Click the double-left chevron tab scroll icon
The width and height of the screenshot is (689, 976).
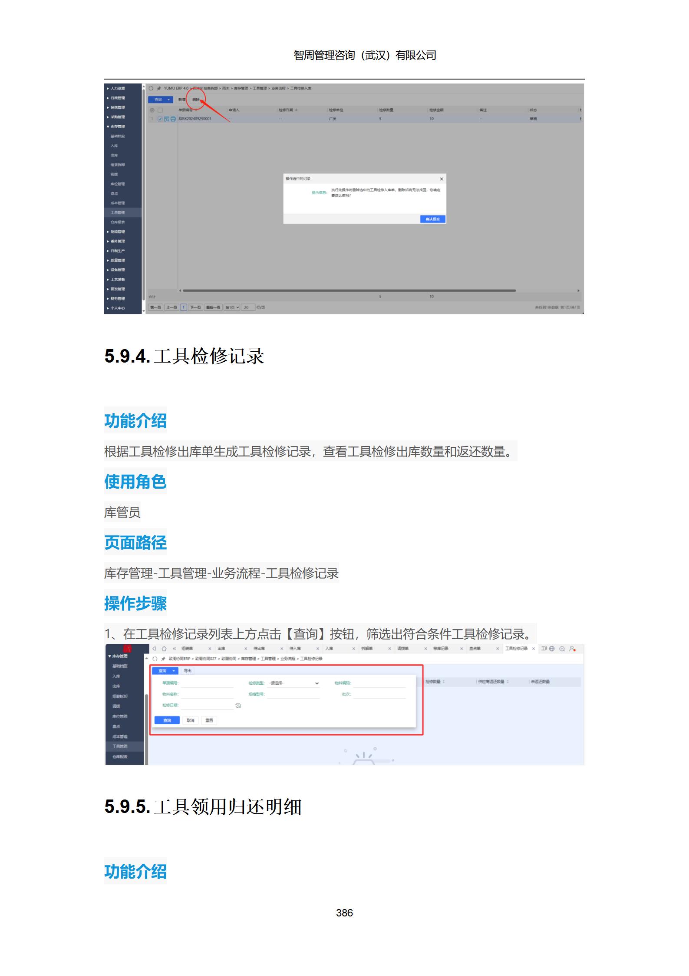[x=175, y=649]
